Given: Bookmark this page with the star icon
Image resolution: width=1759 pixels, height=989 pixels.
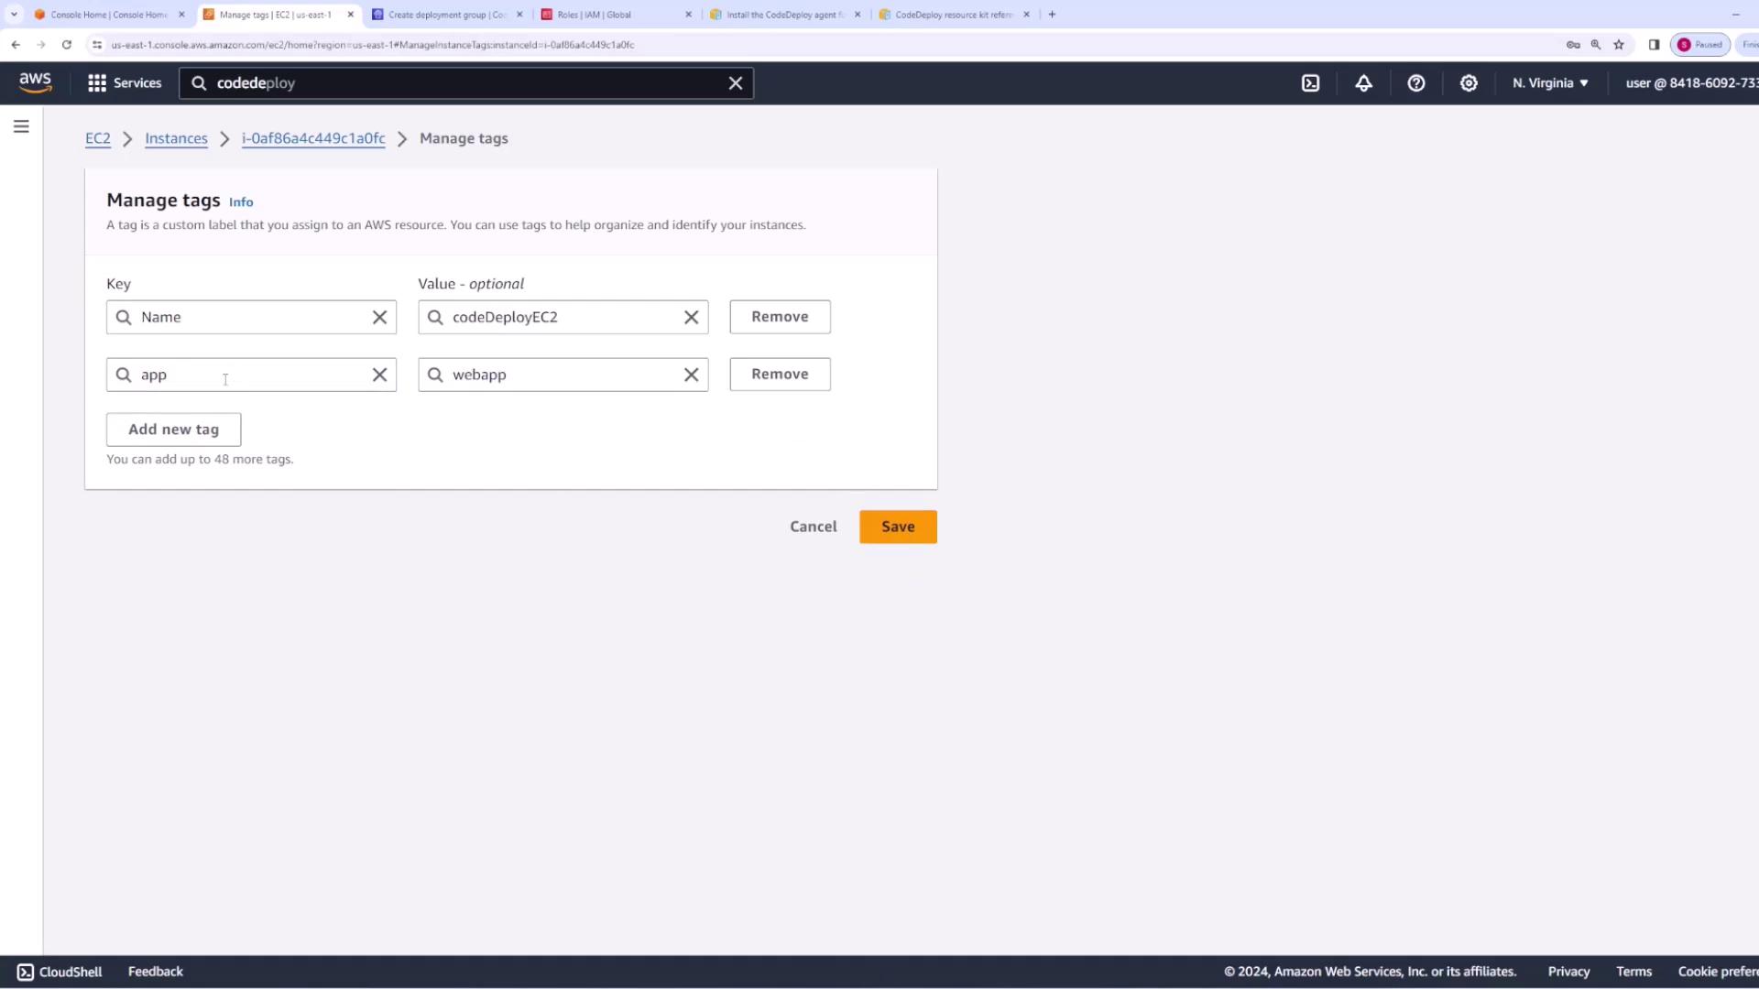Looking at the screenshot, I should pos(1619,44).
